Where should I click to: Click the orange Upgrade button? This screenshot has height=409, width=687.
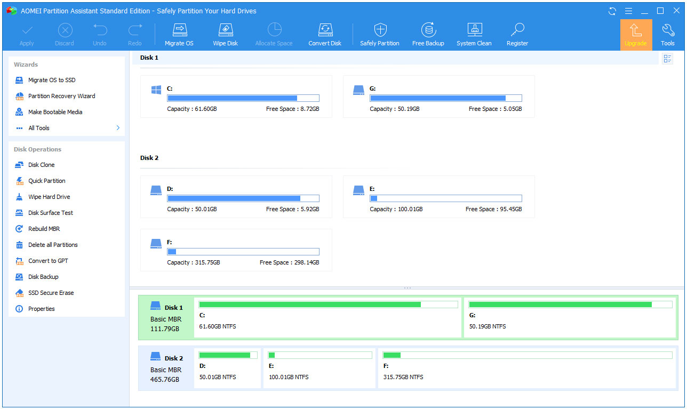[x=636, y=35]
